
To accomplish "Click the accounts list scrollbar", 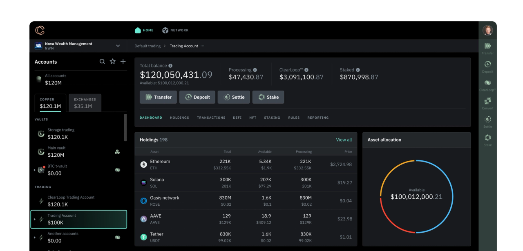I will 125,127.
